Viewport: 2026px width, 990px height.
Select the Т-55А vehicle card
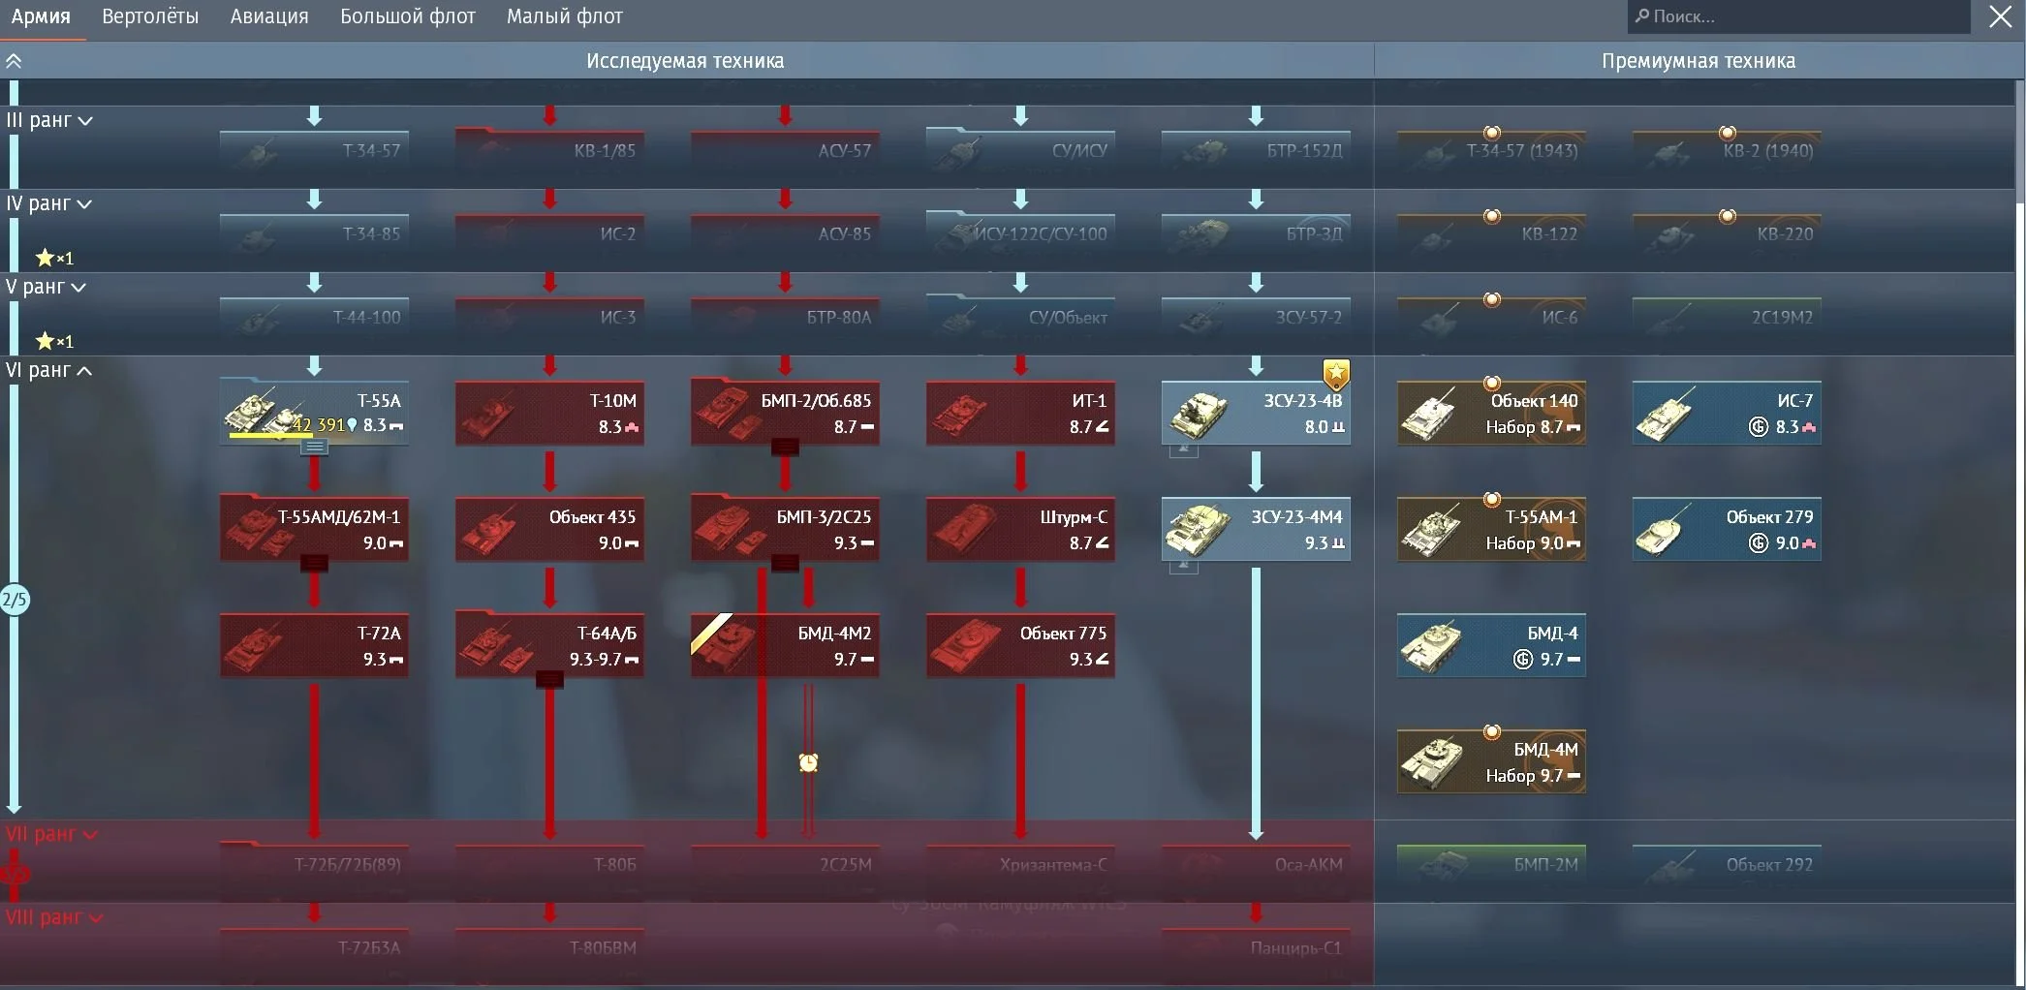(x=314, y=412)
